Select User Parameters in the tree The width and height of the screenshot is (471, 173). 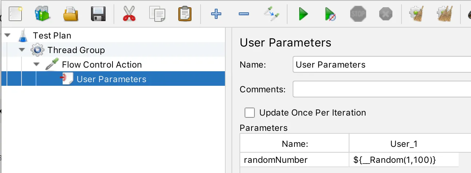[111, 79]
